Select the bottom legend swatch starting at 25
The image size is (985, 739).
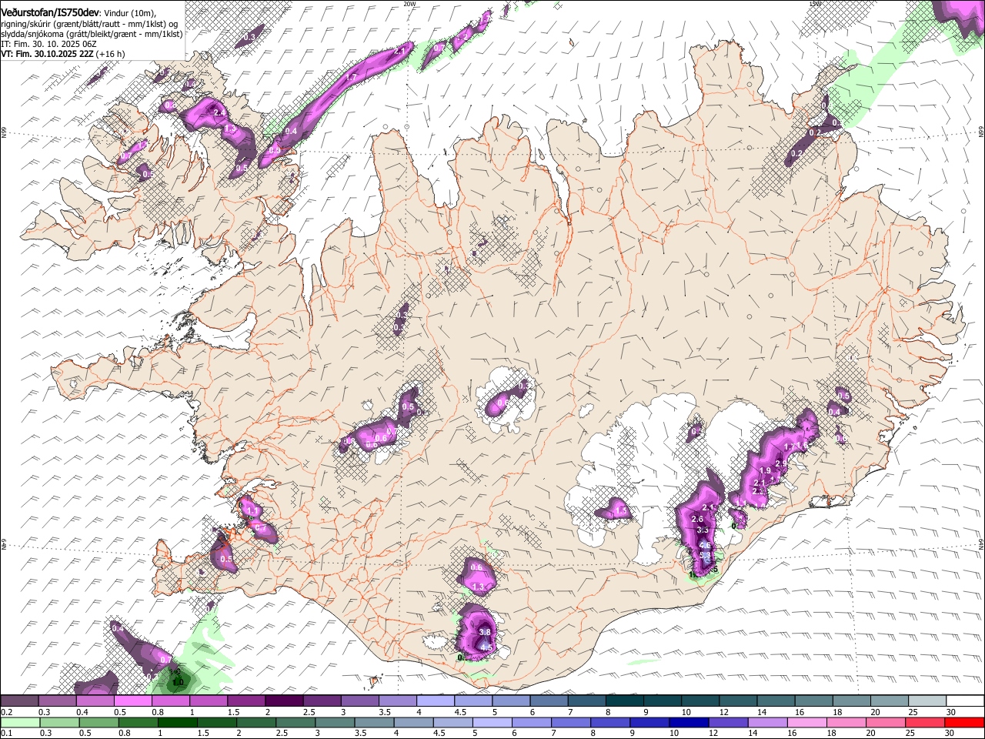(x=924, y=723)
